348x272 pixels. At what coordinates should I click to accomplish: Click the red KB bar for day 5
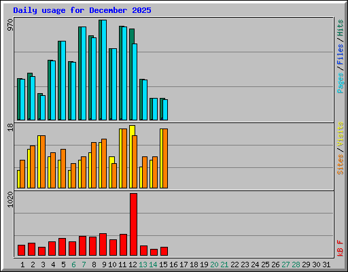tap(62, 247)
